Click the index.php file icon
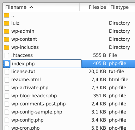 tap(7, 64)
